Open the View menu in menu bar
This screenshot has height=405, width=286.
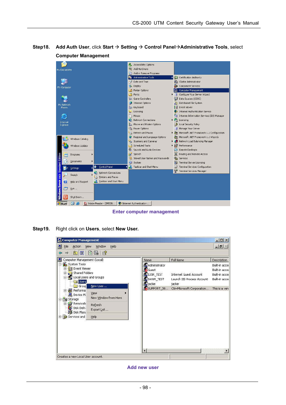[x=88, y=247]
